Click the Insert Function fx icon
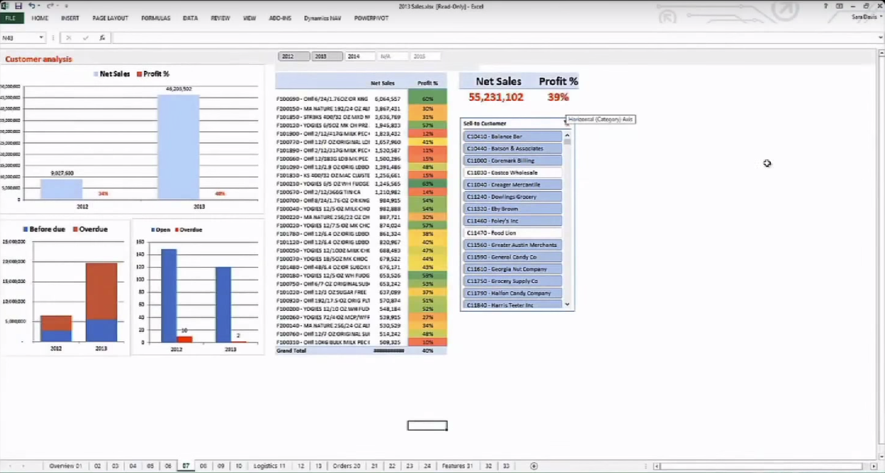885x473 pixels. [102, 38]
